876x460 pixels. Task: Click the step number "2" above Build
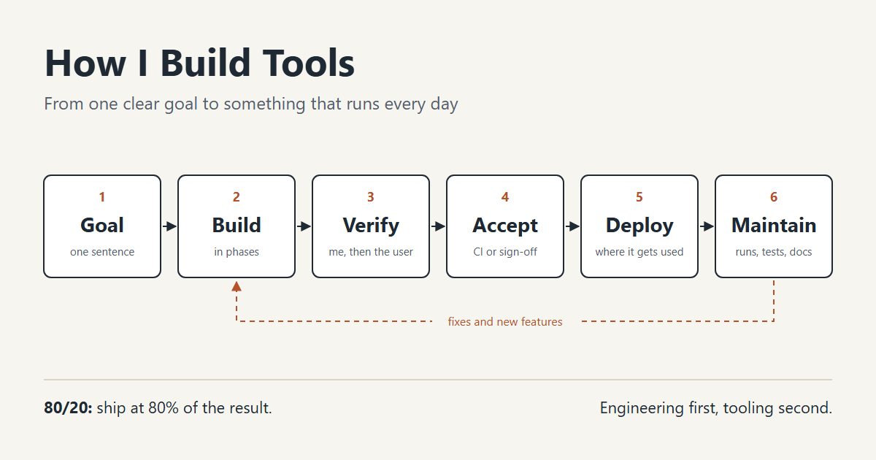(237, 197)
